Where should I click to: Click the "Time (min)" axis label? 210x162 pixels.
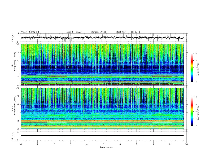[x=106, y=147]
